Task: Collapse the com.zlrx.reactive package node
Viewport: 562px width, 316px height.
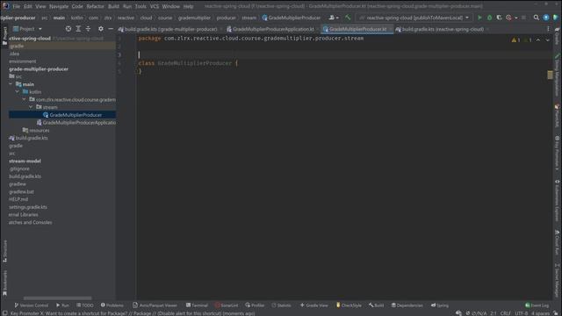Action: [x=24, y=99]
